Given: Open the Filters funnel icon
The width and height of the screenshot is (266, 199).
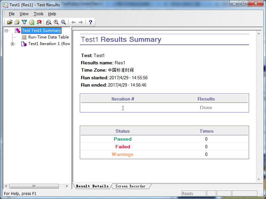Looking at the screenshot, I should tap(24, 22).
